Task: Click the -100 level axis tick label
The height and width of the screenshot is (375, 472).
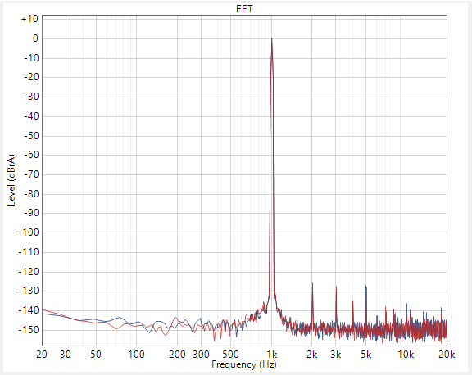Action: [x=29, y=233]
